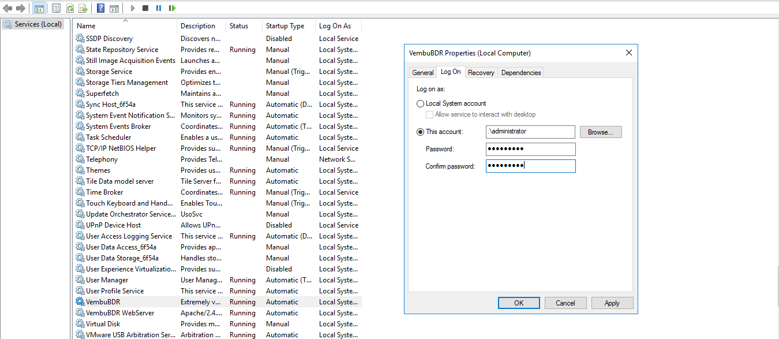Select the Storage Tiers Management service name
The height and width of the screenshot is (339, 779).
click(x=127, y=83)
